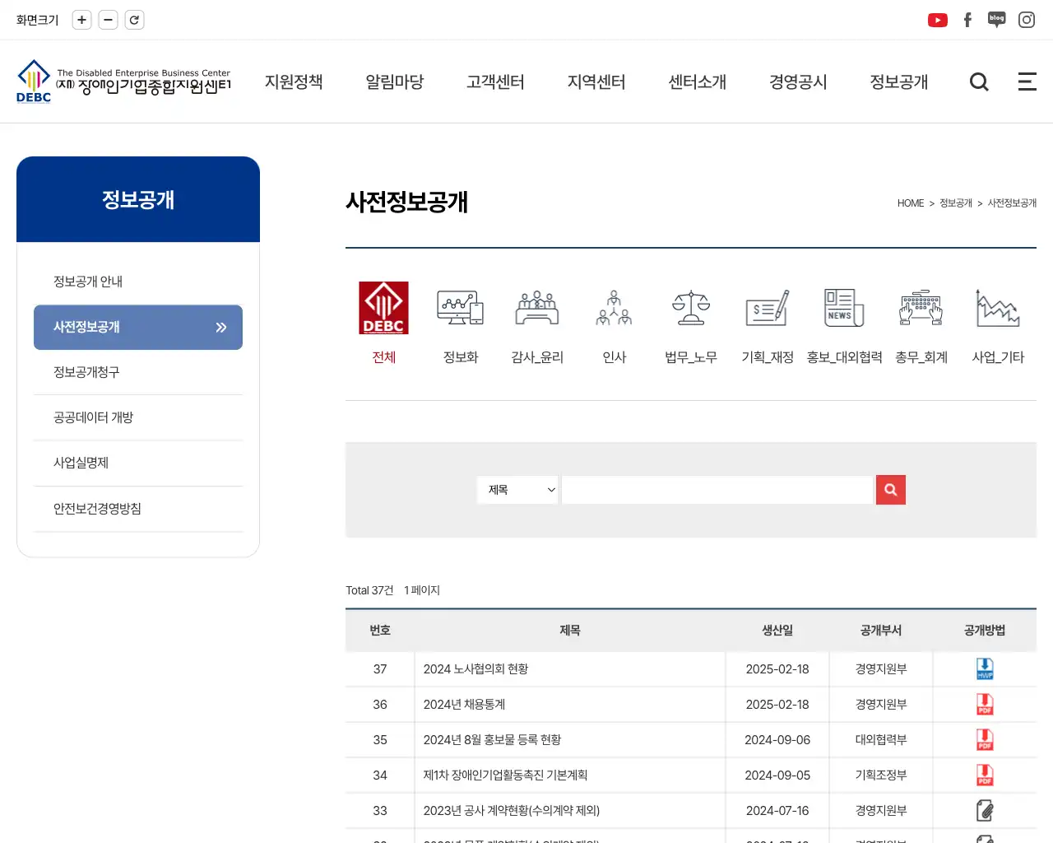
Task: Open 센터소개 main menu
Action: click(698, 82)
